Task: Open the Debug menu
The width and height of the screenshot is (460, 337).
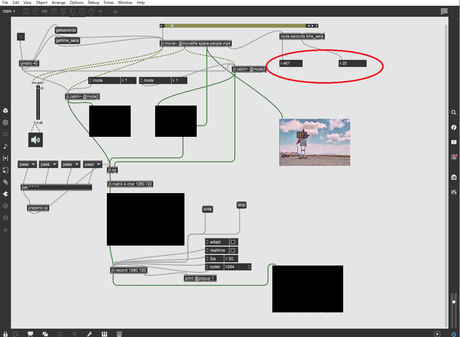Action: point(93,3)
